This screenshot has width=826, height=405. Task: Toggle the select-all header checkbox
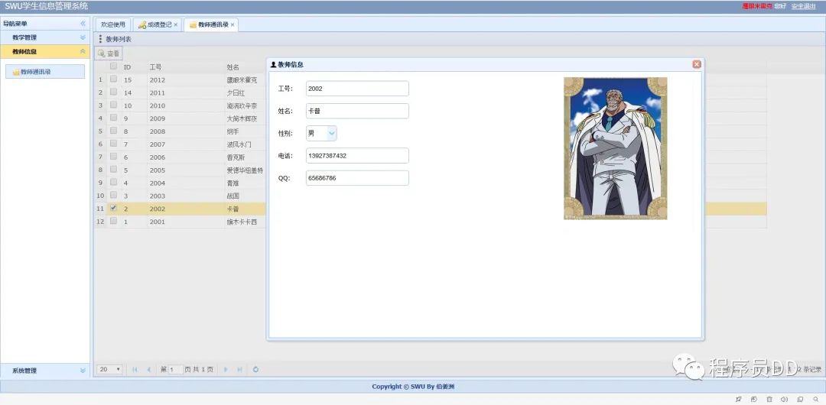click(x=113, y=66)
